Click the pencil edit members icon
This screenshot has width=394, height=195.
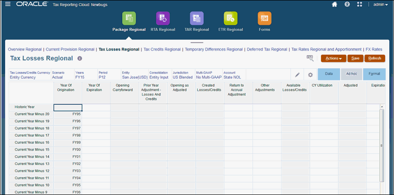297,74
